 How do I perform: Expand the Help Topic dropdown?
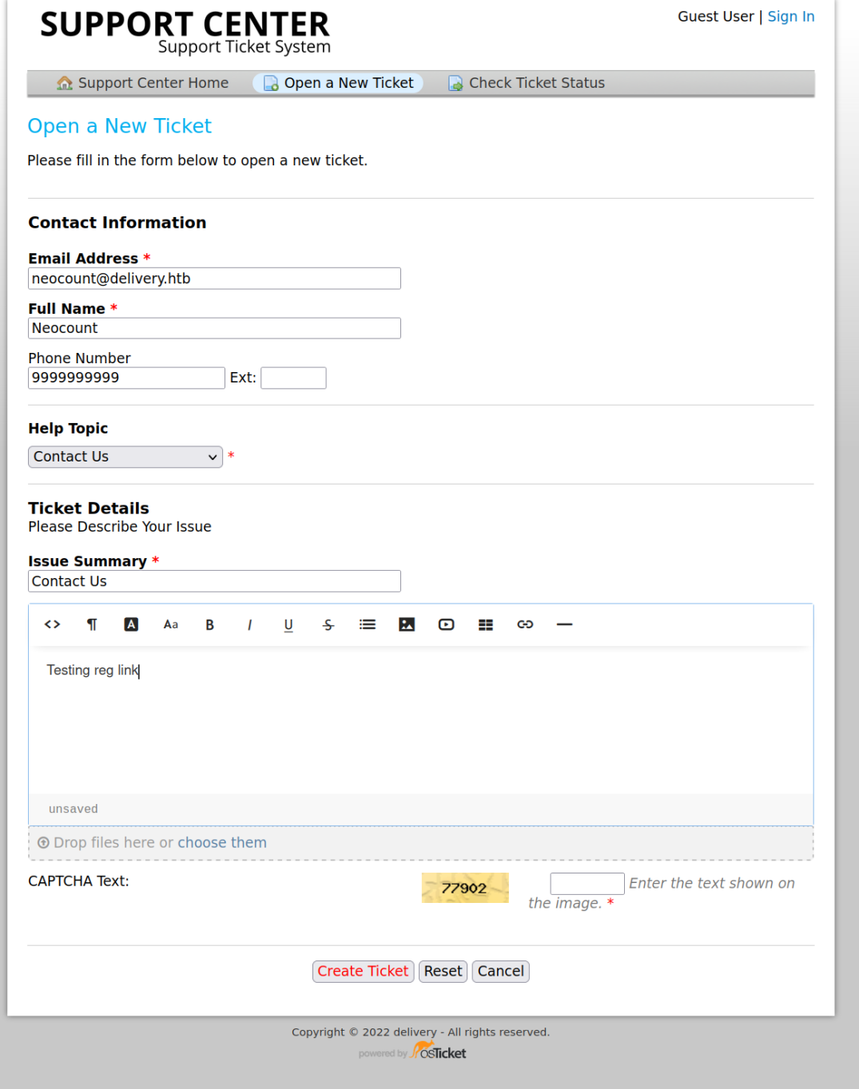pos(125,457)
